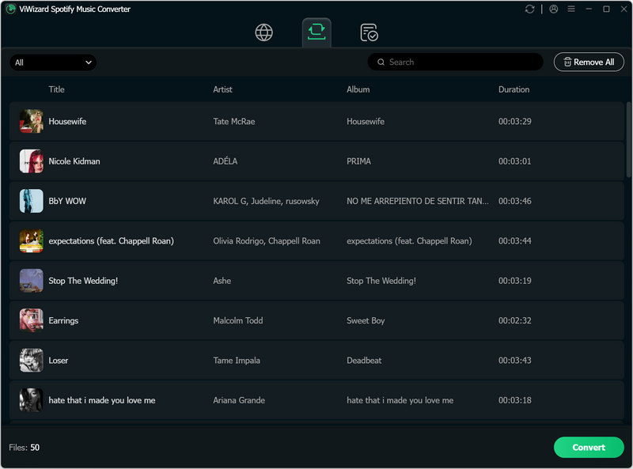Click the Artist column header

222,89
